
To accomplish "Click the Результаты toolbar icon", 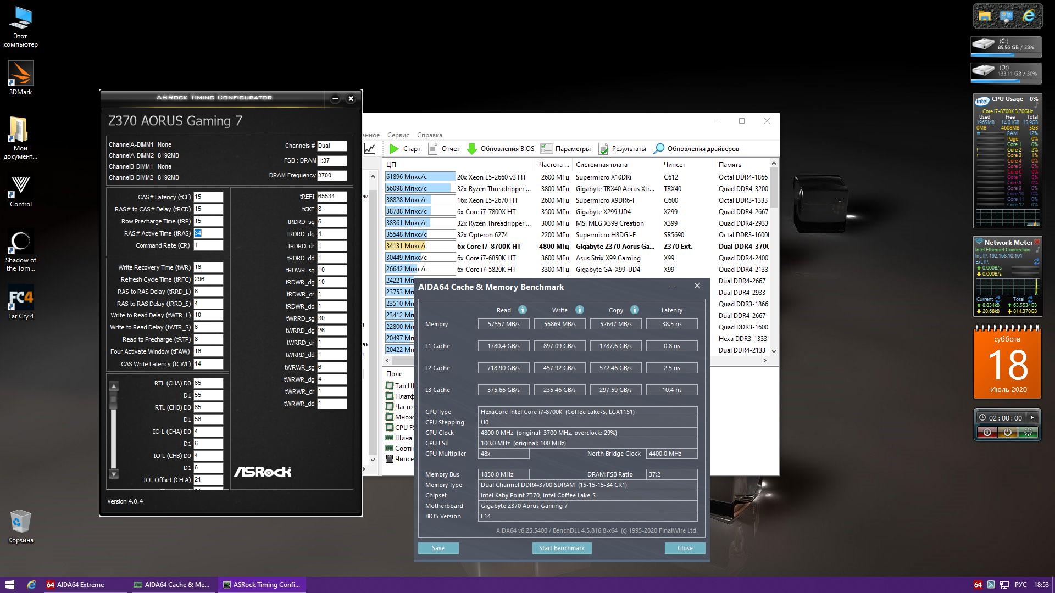I will (x=603, y=149).
